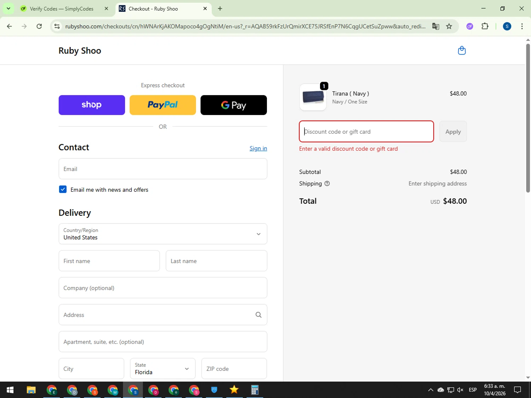
Task: Go back to the previous page
Action: [10, 26]
